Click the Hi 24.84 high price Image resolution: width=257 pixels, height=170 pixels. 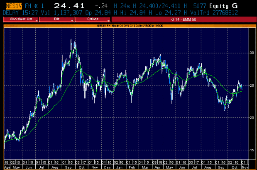click(133, 12)
